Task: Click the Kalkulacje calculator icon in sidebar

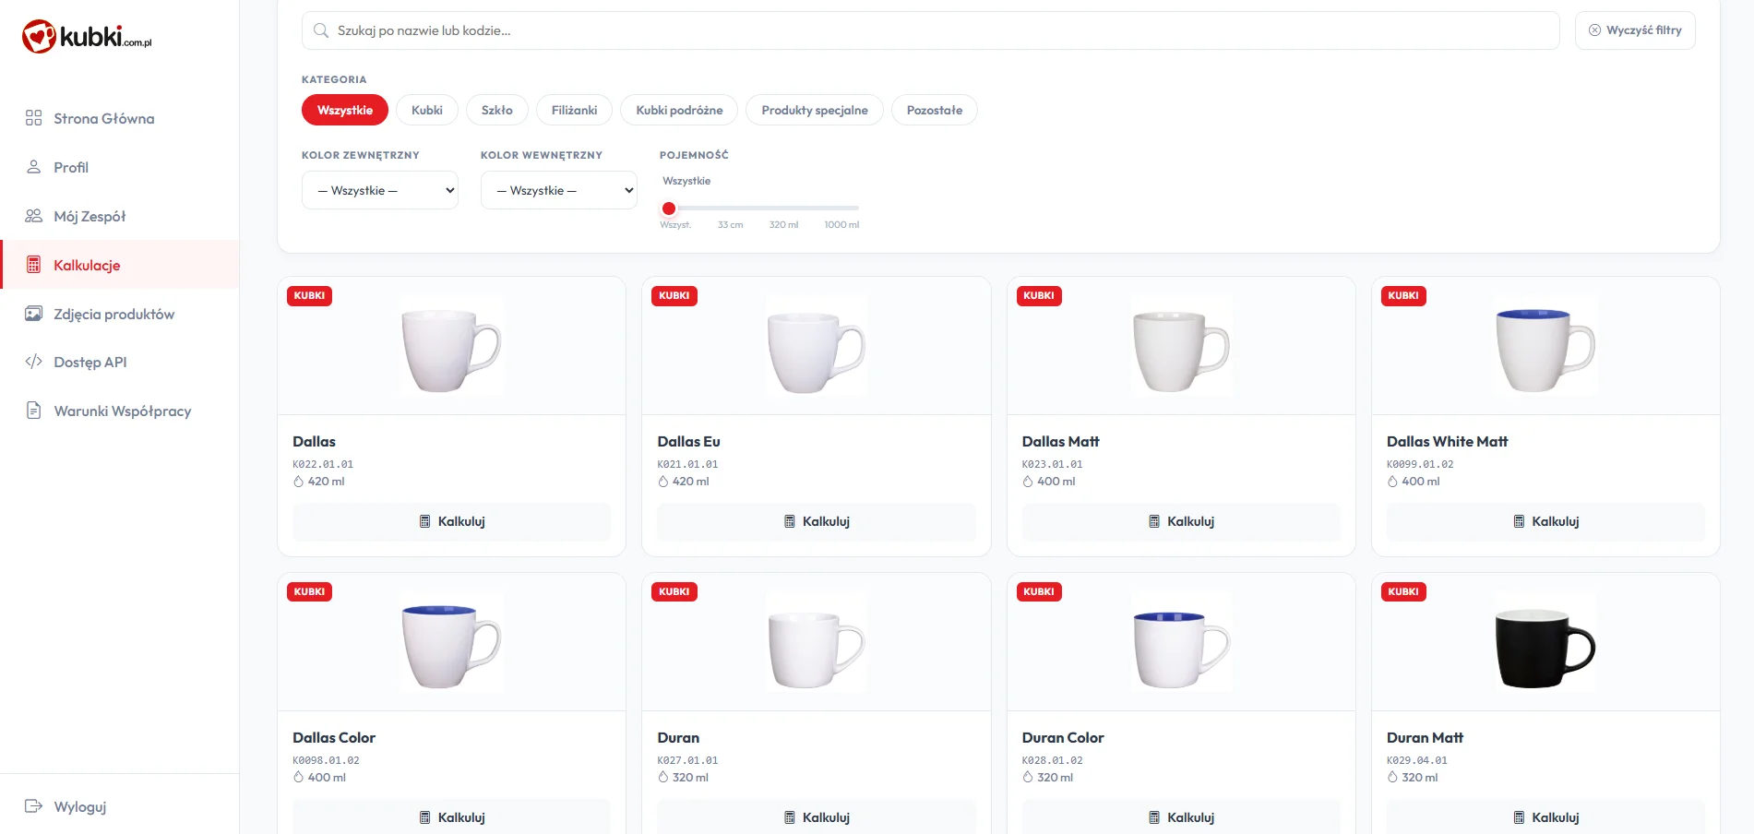Action: click(x=34, y=265)
